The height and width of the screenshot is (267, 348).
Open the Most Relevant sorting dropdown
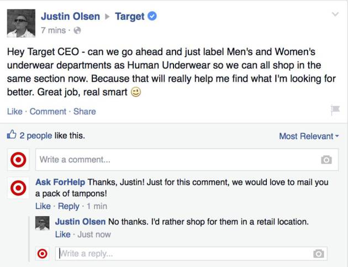309,136
